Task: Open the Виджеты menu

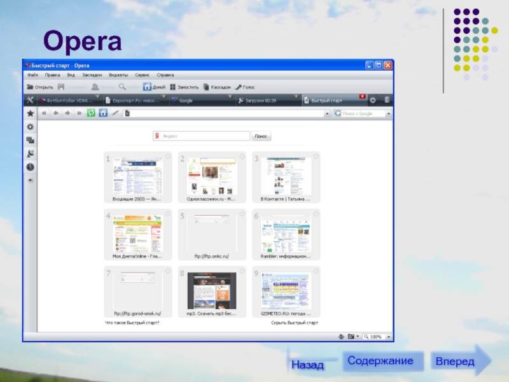Action: click(x=118, y=74)
